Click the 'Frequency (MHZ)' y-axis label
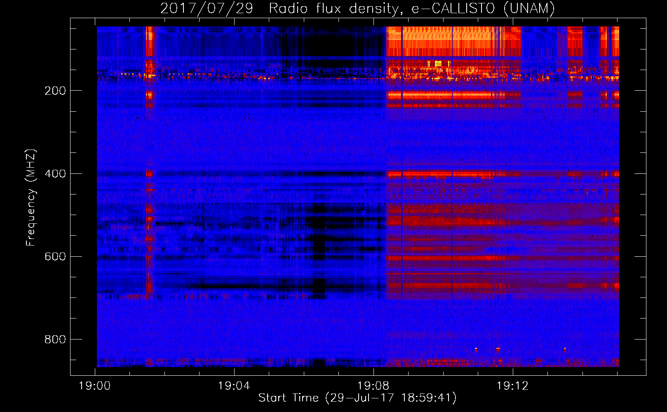The image size is (667, 412). pos(31,197)
